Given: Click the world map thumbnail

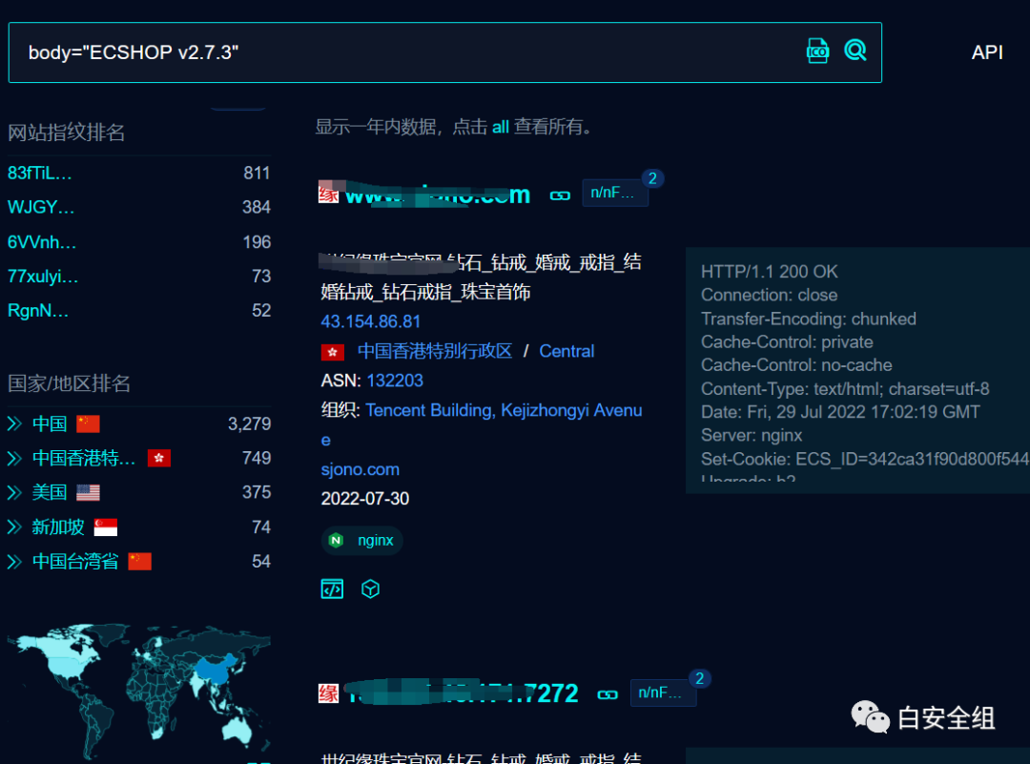Looking at the screenshot, I should [x=138, y=693].
